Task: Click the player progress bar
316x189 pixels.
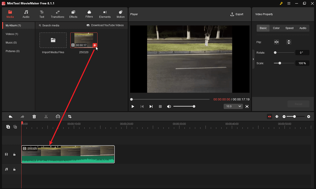Action: point(171,99)
